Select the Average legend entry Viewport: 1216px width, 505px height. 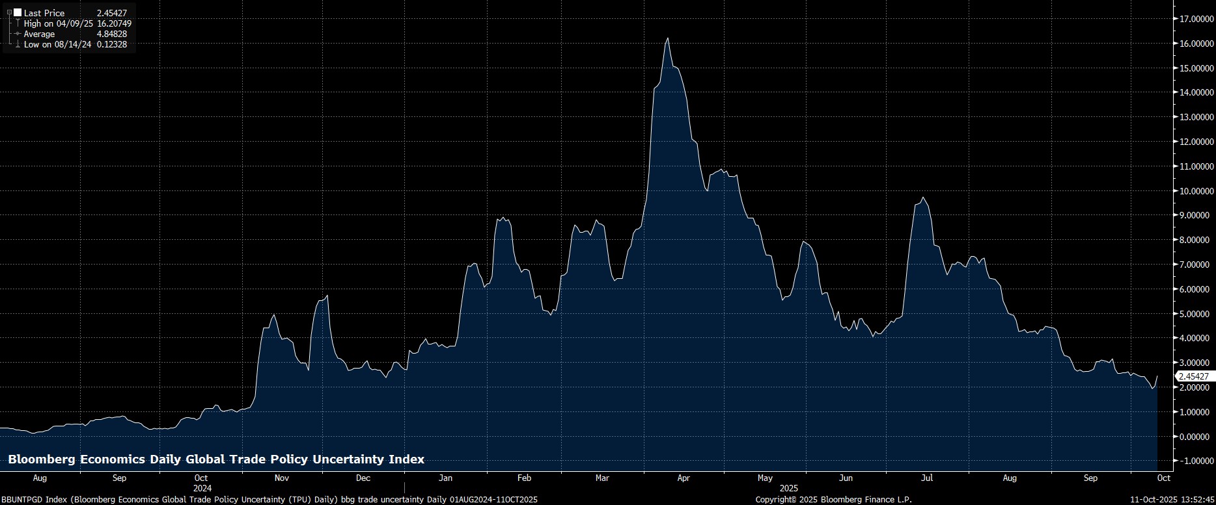(39, 34)
